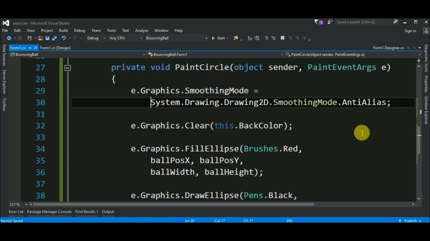Click the Quick Launch search magnifier icon

pyautogui.click(x=395, y=22)
